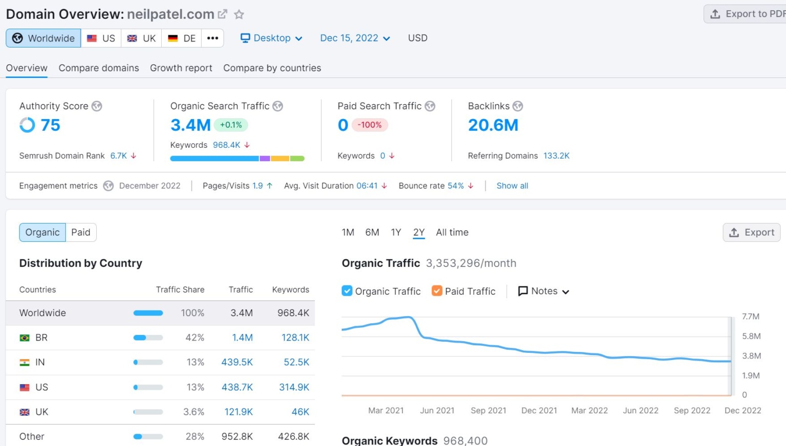Open the Authority Score info tooltip icon

[97, 106]
